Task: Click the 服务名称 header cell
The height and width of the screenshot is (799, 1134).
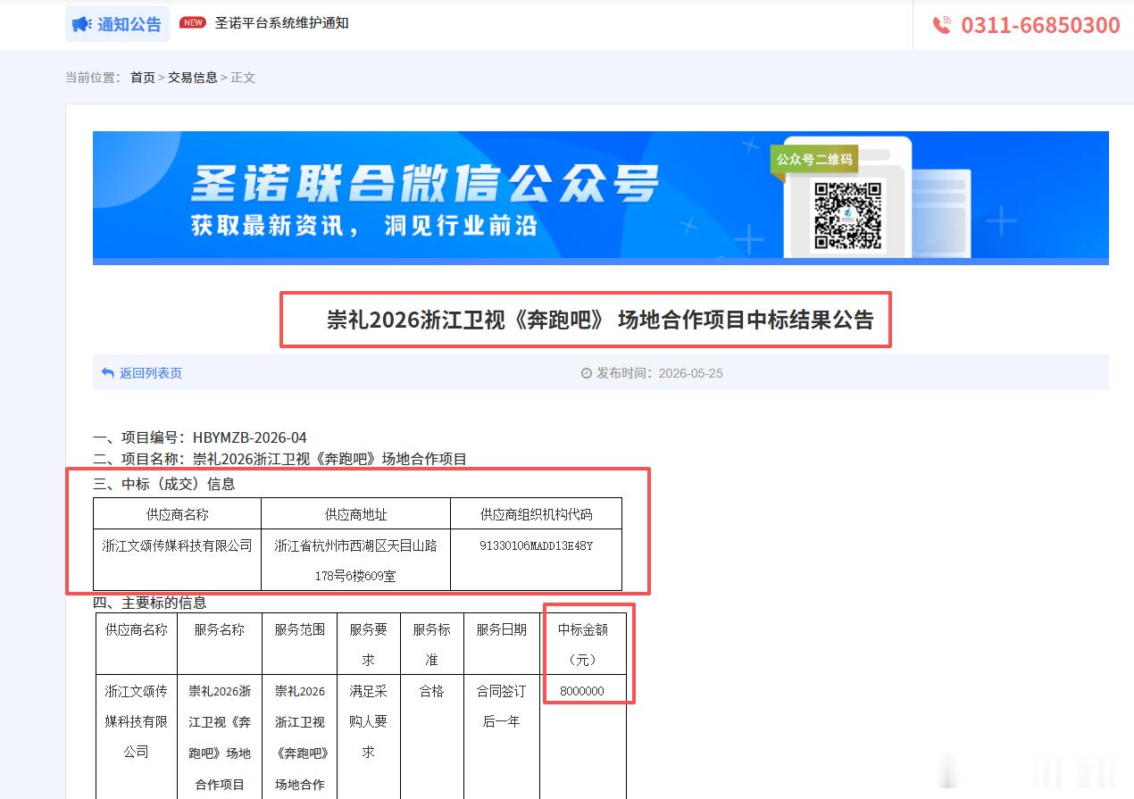Action: click(220, 644)
